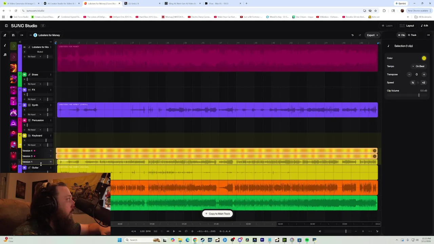Screen dimensions: 434x244
Task: Mute the Guitar track
Action: click(24, 168)
